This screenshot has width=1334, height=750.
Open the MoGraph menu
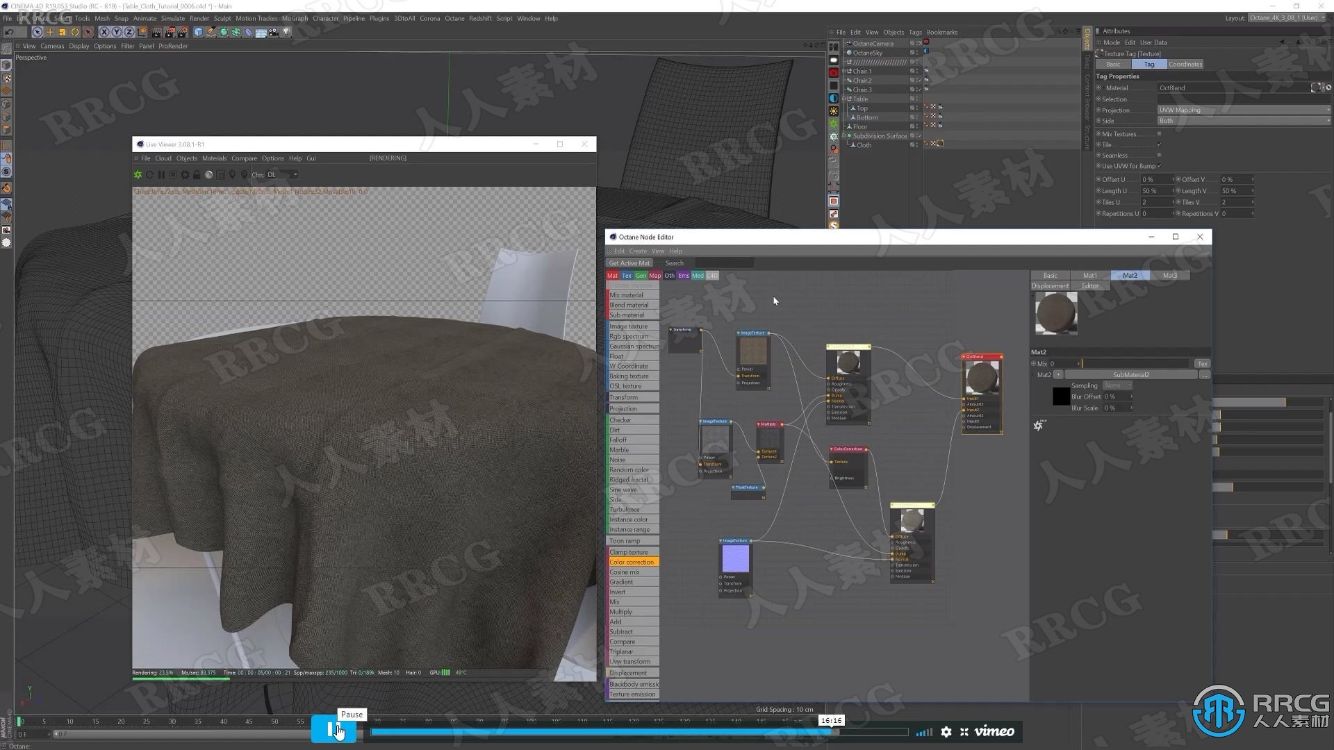tap(295, 18)
